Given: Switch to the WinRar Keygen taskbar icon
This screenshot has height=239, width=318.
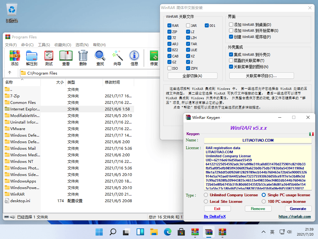Looking at the screenshot, I should pyautogui.click(x=209, y=232).
